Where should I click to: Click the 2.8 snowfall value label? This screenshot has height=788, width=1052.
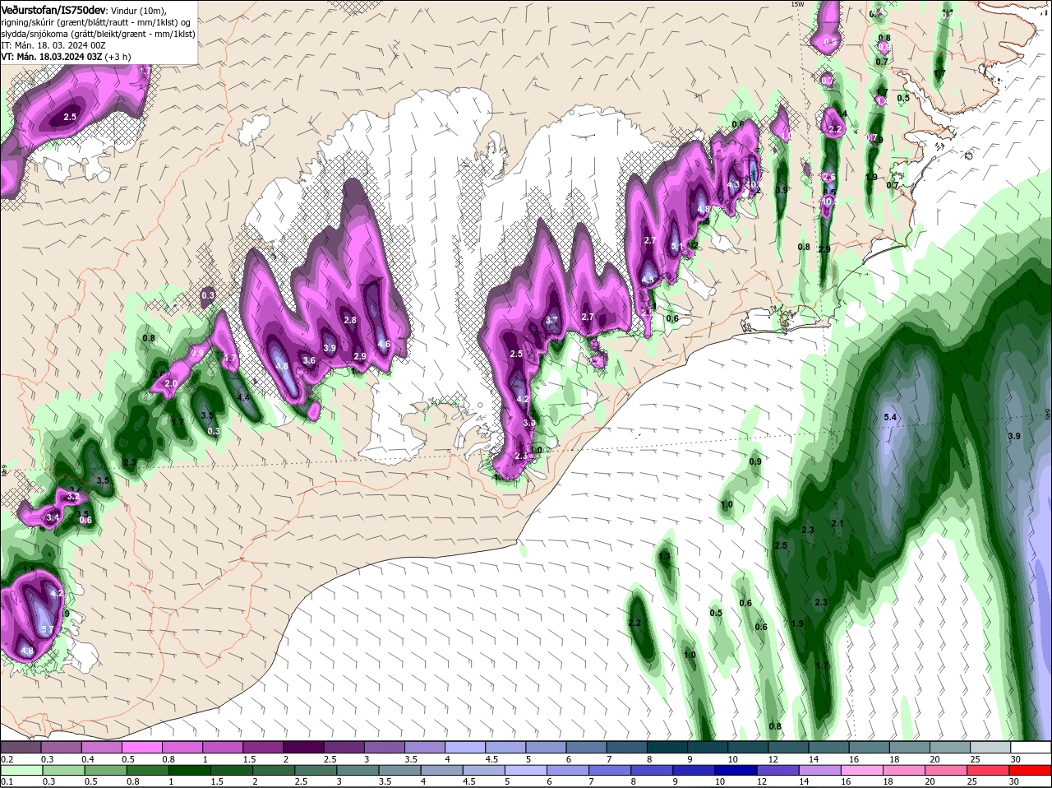coord(350,320)
